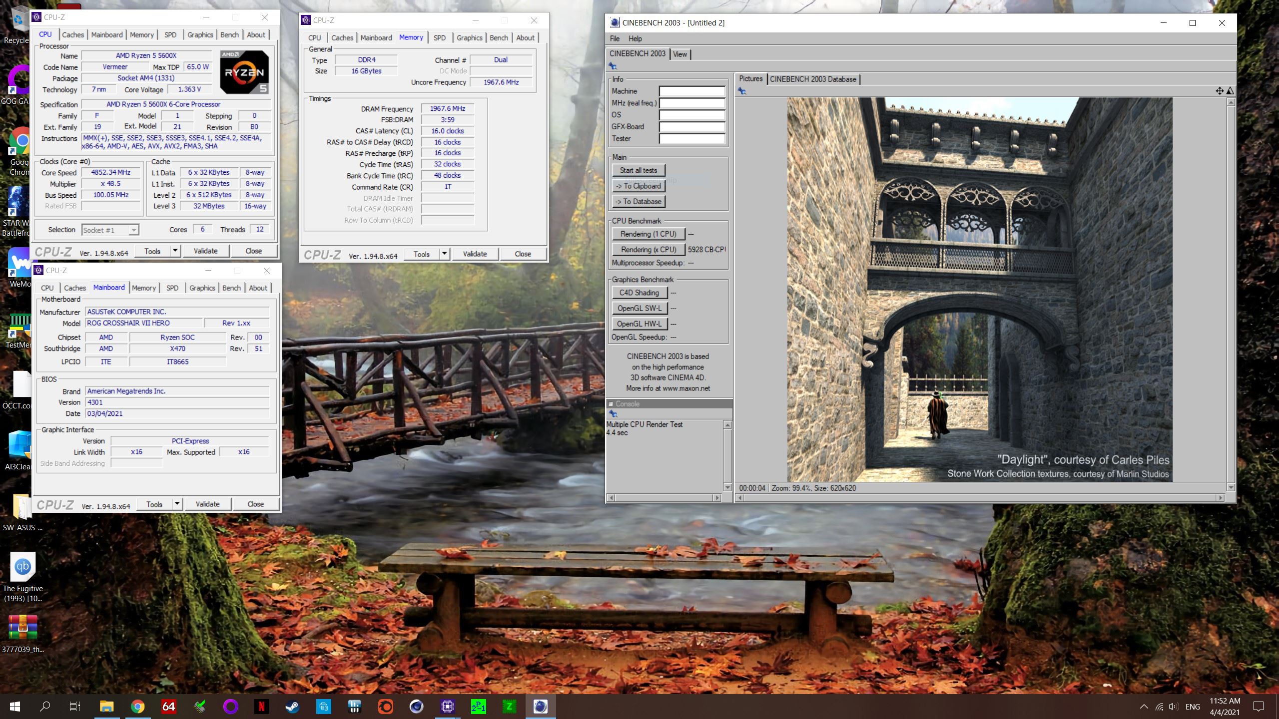Viewport: 1279px width, 719px height.
Task: Open Steam from the taskbar
Action: click(292, 707)
